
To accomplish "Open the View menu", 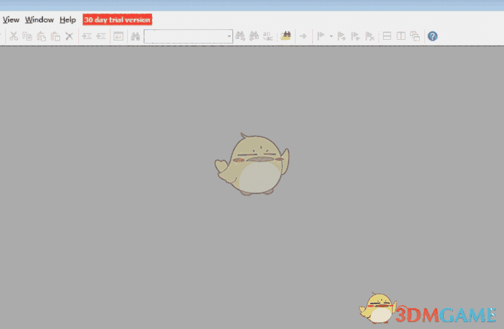I will coord(11,20).
